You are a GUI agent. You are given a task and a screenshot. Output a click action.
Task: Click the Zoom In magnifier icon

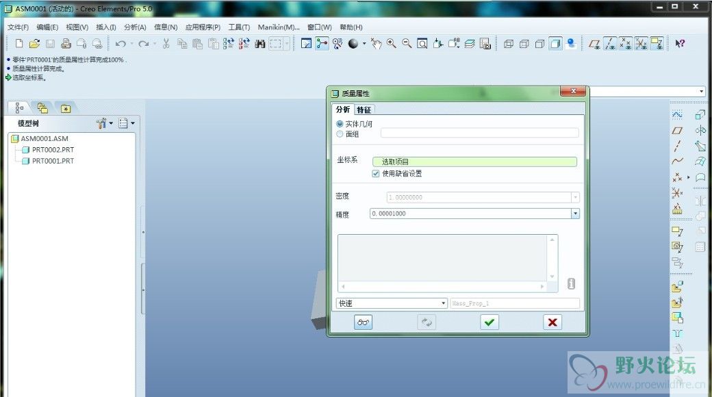tap(392, 44)
